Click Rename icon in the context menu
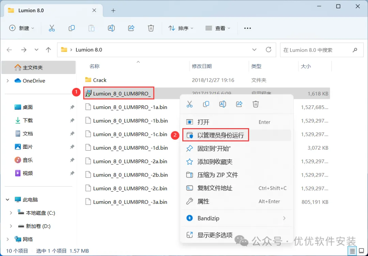The width and height of the screenshot is (368, 256). pyautogui.click(x=223, y=104)
